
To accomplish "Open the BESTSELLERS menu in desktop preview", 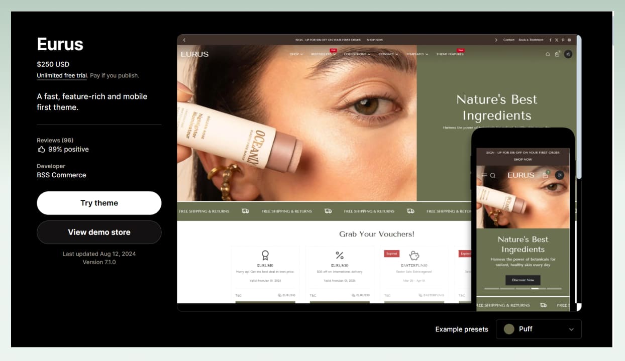I will [323, 54].
